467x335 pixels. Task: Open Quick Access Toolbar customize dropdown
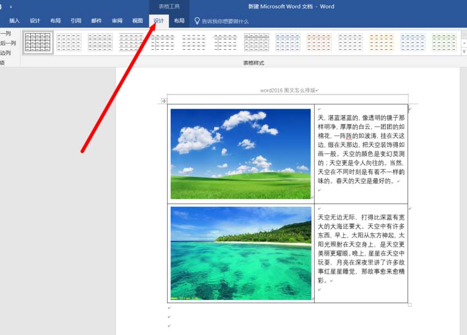[10, 7]
